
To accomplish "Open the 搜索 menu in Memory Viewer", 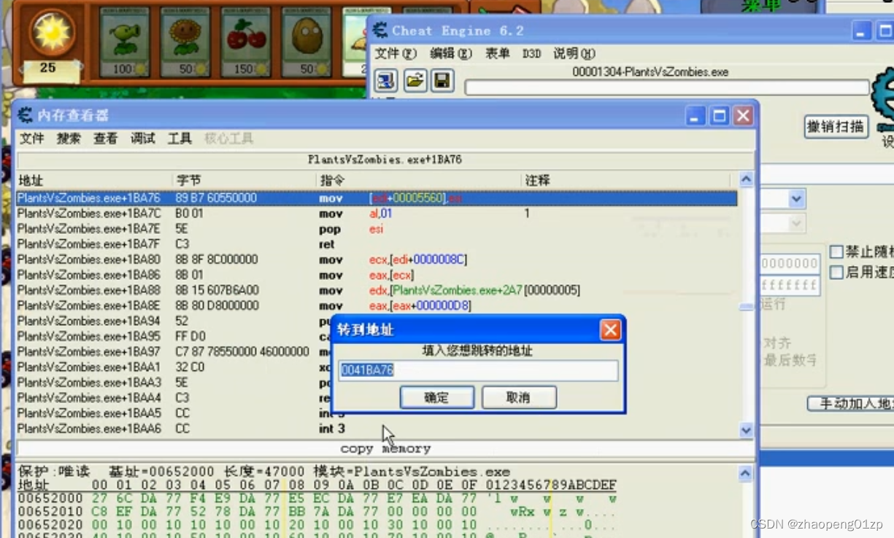I will tap(69, 139).
